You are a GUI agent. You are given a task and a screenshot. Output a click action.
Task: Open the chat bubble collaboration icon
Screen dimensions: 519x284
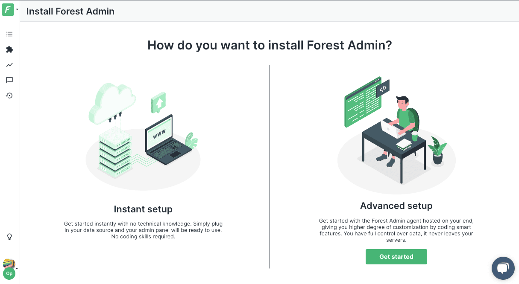pos(9,80)
